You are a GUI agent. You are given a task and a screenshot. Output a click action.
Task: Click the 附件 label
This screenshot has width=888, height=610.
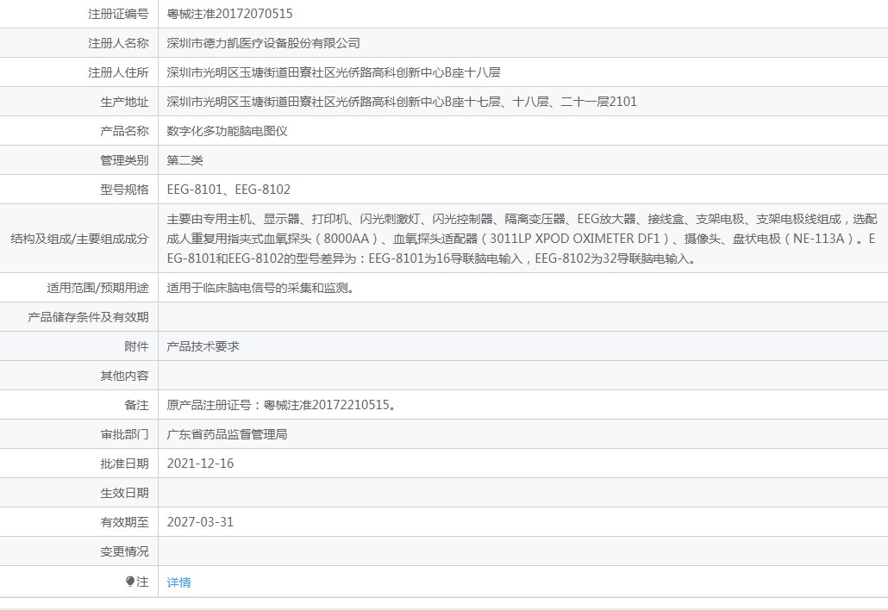(136, 346)
